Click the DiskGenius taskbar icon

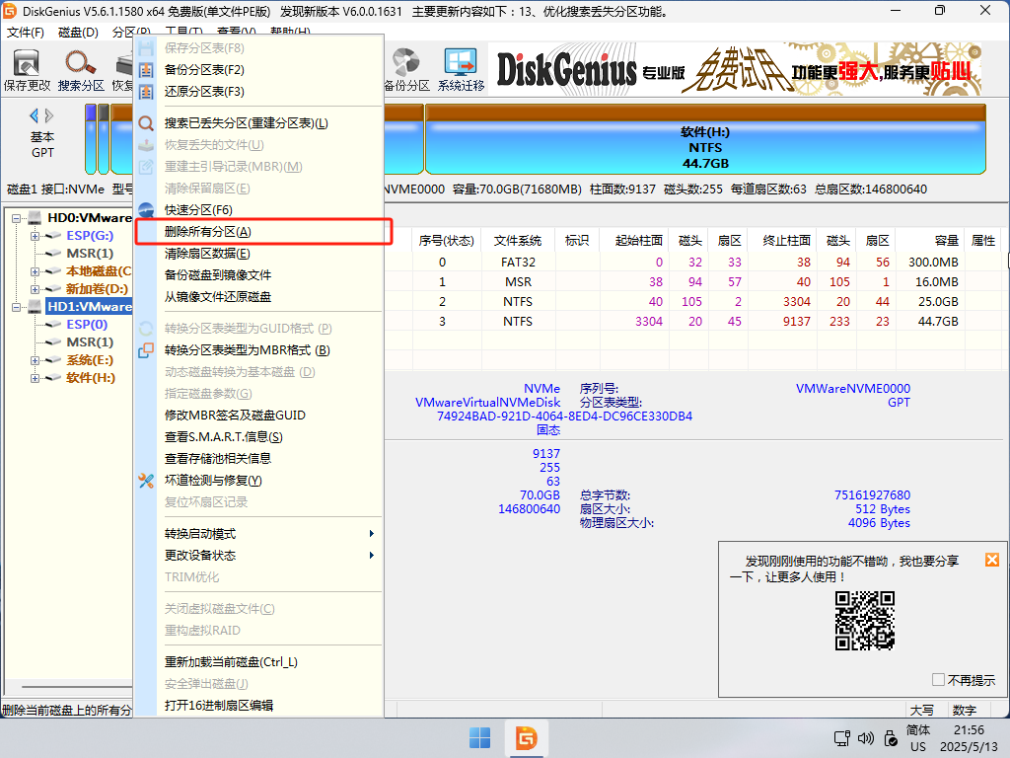click(x=527, y=738)
